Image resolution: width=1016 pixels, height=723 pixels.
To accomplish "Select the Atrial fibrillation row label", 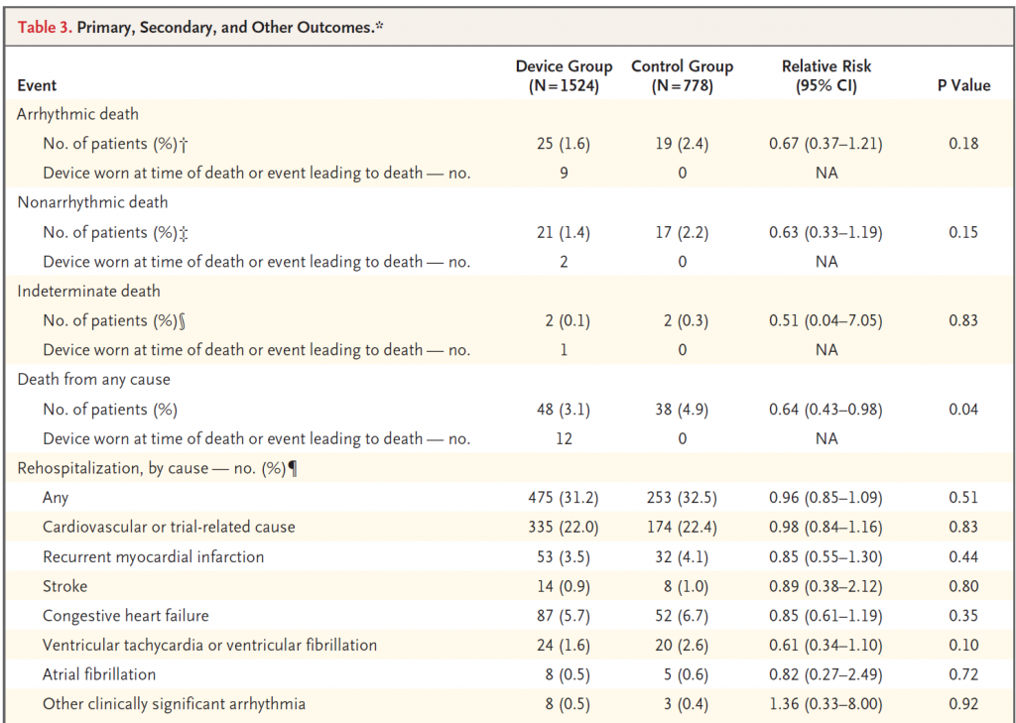I will 99,674.
